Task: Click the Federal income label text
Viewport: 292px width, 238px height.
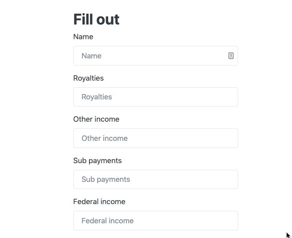Action: point(99,201)
